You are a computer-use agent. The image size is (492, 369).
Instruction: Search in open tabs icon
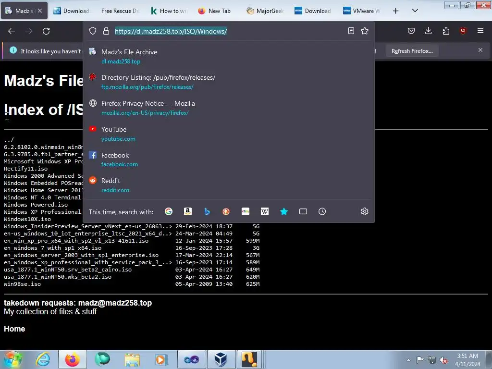tap(303, 211)
